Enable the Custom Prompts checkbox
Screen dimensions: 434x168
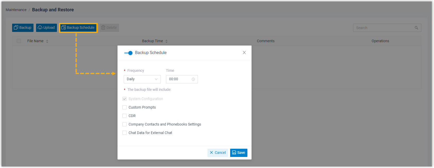pyautogui.click(x=124, y=107)
